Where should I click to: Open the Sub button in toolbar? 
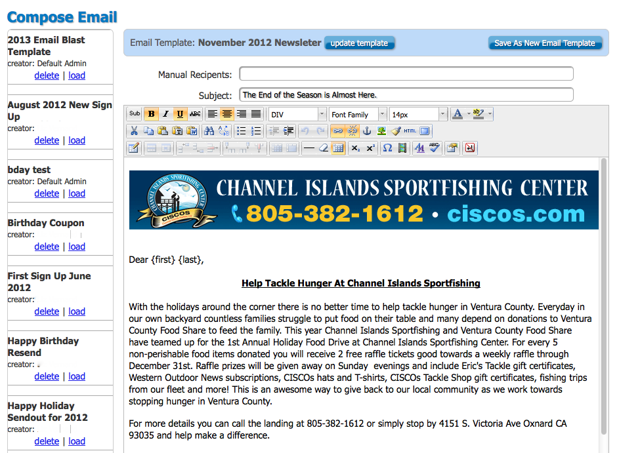pos(135,113)
